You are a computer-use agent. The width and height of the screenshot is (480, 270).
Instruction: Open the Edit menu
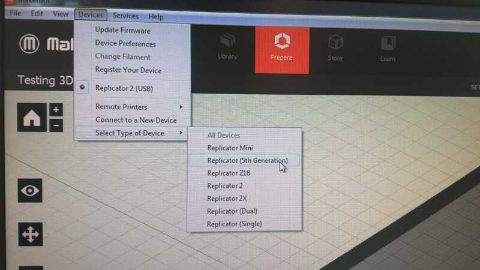(37, 14)
